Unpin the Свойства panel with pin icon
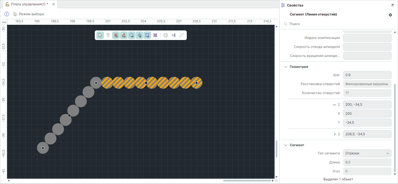This screenshot has height=184, width=398. [392, 5]
